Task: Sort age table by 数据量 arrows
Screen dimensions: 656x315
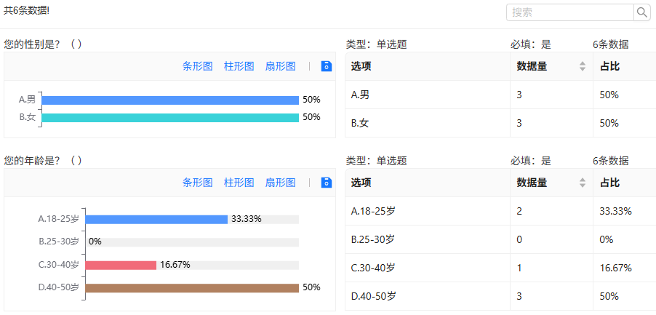Action: [583, 183]
